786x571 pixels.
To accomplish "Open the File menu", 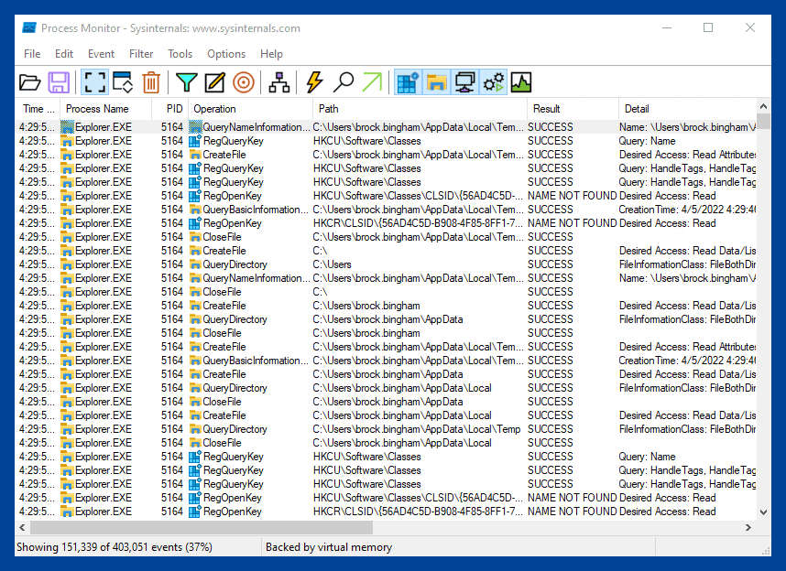I will click(x=32, y=54).
